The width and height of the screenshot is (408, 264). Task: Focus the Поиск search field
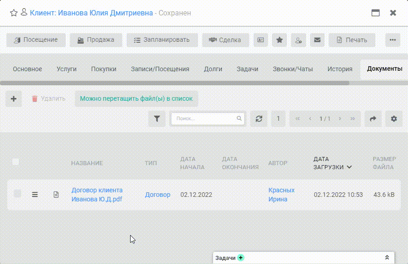coord(208,119)
